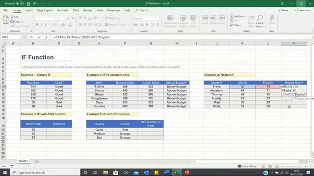The height and width of the screenshot is (176, 314).
Task: Open the font name combo box
Action: click(45, 19)
